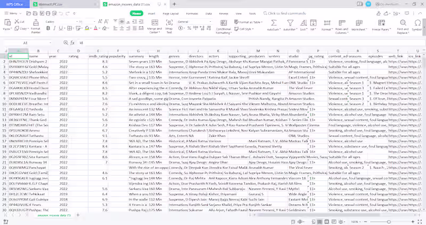Toggle align text left
Screen dimensions: 426x225
pyautogui.click(x=115, y=28)
